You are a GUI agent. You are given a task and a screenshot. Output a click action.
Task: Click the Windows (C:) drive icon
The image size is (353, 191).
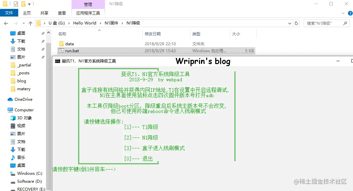pyautogui.click(x=13, y=173)
